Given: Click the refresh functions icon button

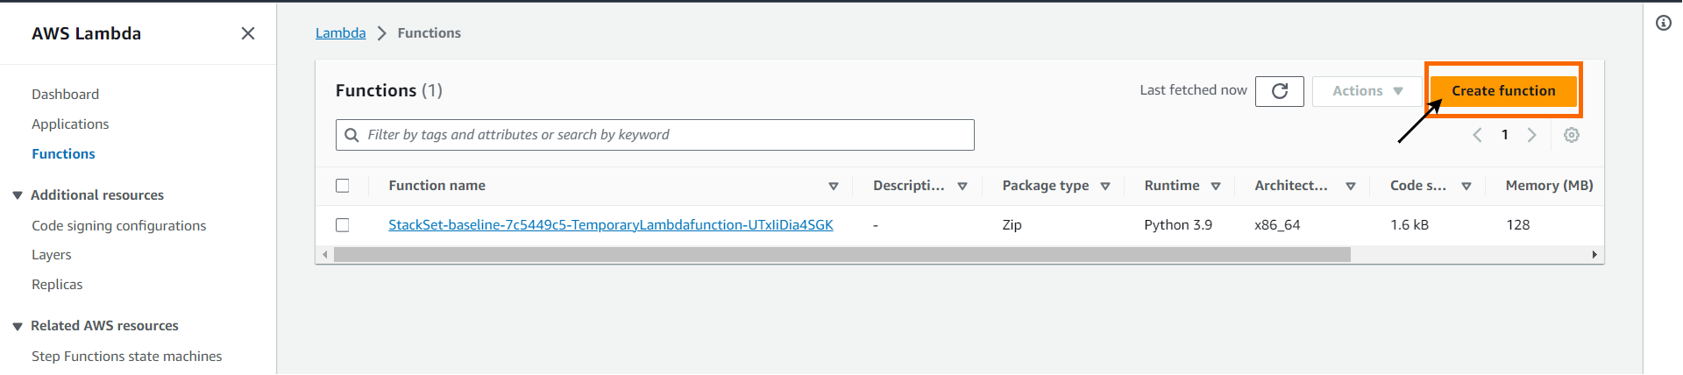Looking at the screenshot, I should (x=1279, y=91).
